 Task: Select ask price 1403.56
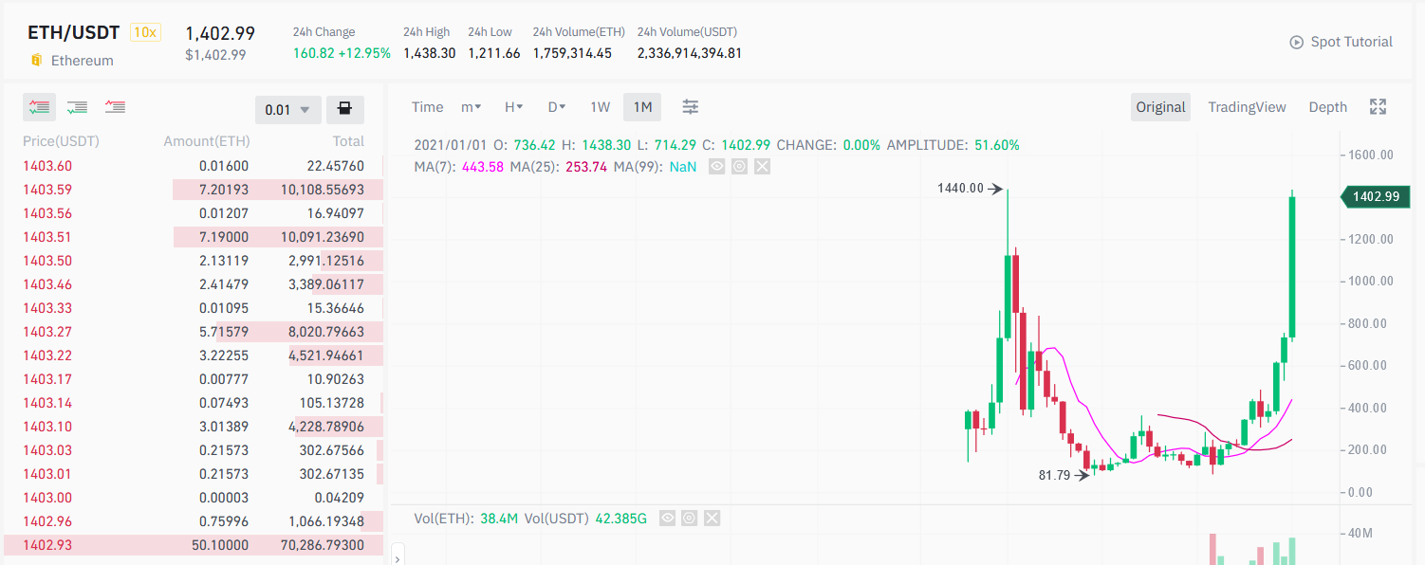46,213
